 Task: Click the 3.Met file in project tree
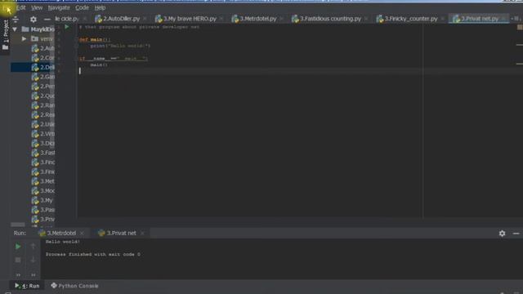click(42, 181)
